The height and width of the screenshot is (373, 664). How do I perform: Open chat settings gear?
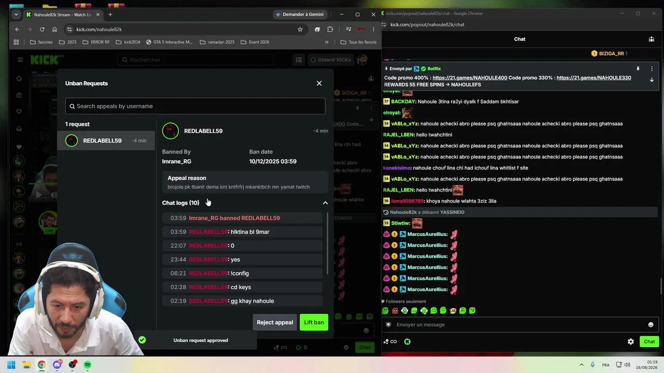coord(631,342)
